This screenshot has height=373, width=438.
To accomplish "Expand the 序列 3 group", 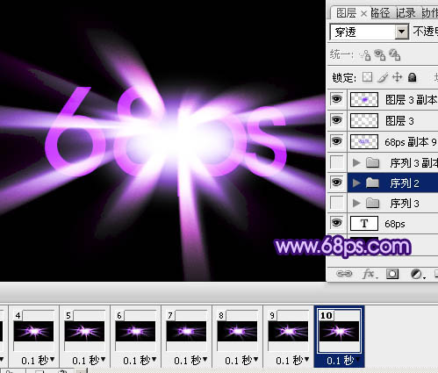I will (x=356, y=203).
